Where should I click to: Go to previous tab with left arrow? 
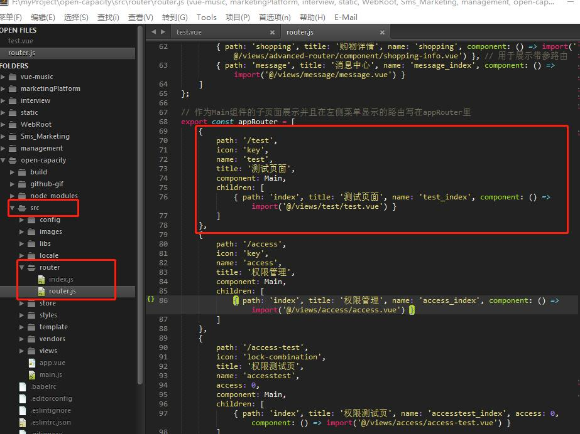[153, 32]
